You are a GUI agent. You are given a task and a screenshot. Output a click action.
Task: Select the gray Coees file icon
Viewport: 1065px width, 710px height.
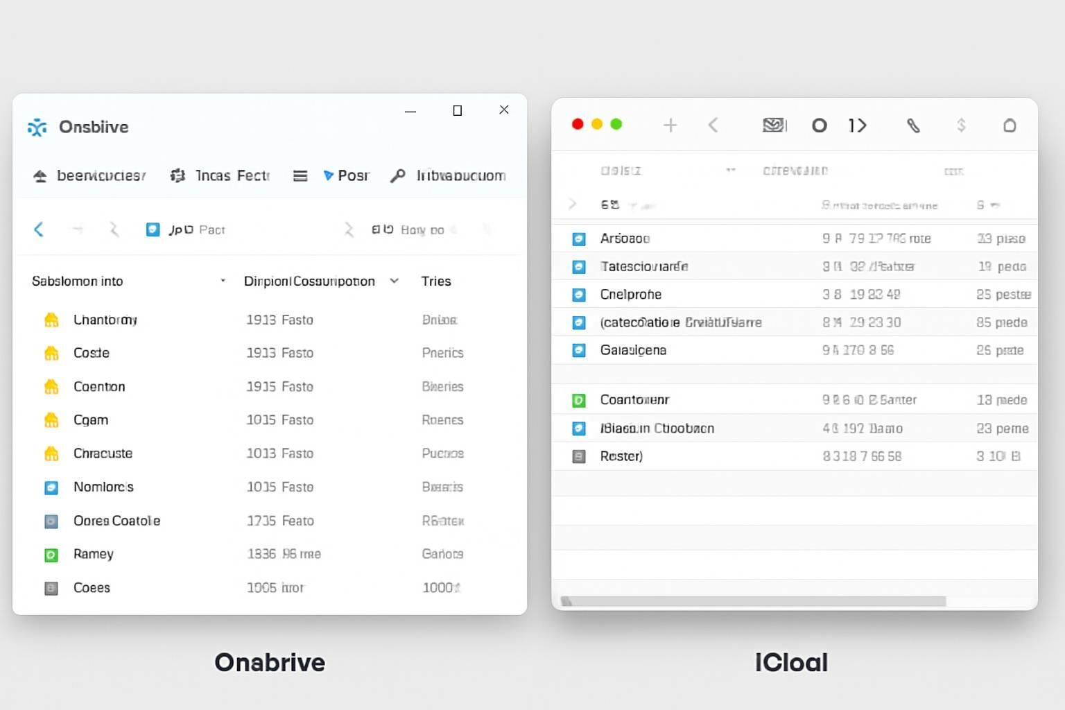tap(51, 589)
